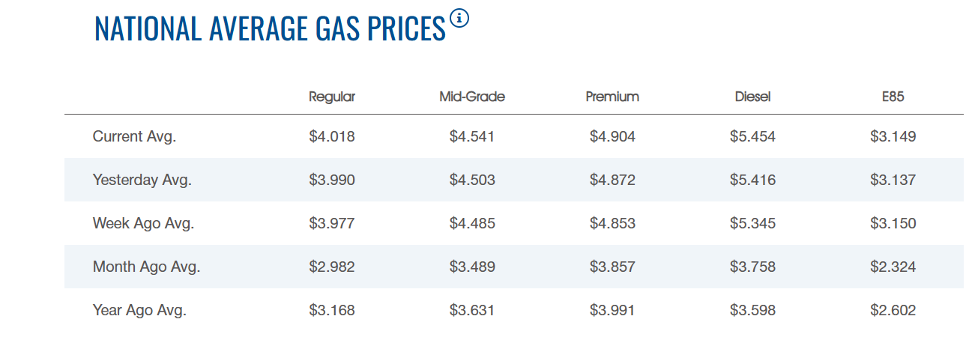Screen dimensions: 966x337
Task: Select the Diesel column header
Action: (x=752, y=97)
